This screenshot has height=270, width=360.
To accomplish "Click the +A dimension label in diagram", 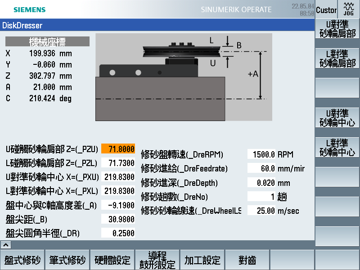I will (x=253, y=74).
